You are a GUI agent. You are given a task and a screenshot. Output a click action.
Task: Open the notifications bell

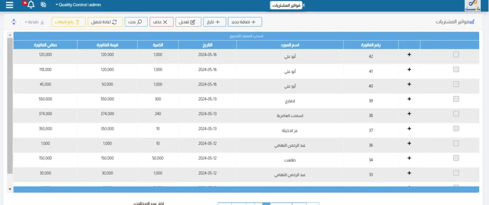pyautogui.click(x=31, y=5)
